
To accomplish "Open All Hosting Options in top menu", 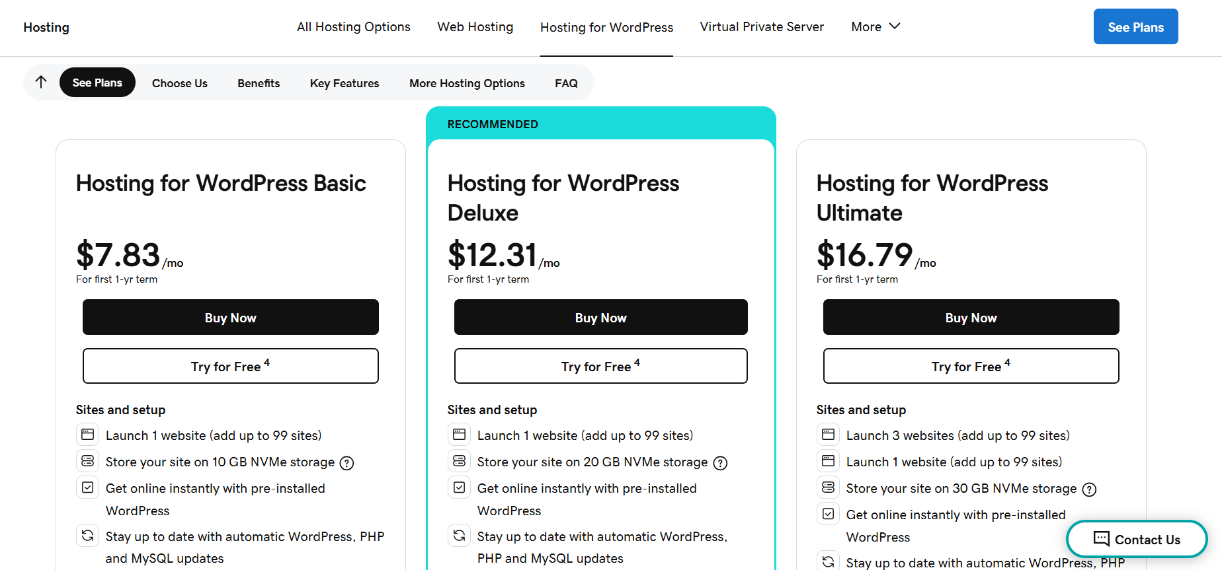I will (x=354, y=27).
